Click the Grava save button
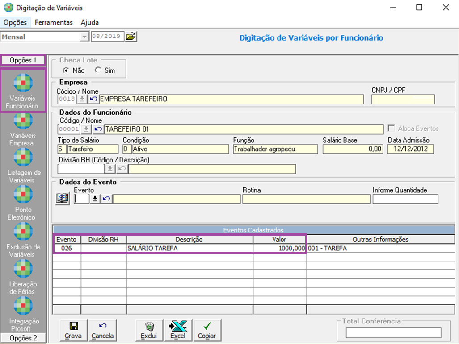This screenshot has width=459, height=344. pyautogui.click(x=73, y=330)
